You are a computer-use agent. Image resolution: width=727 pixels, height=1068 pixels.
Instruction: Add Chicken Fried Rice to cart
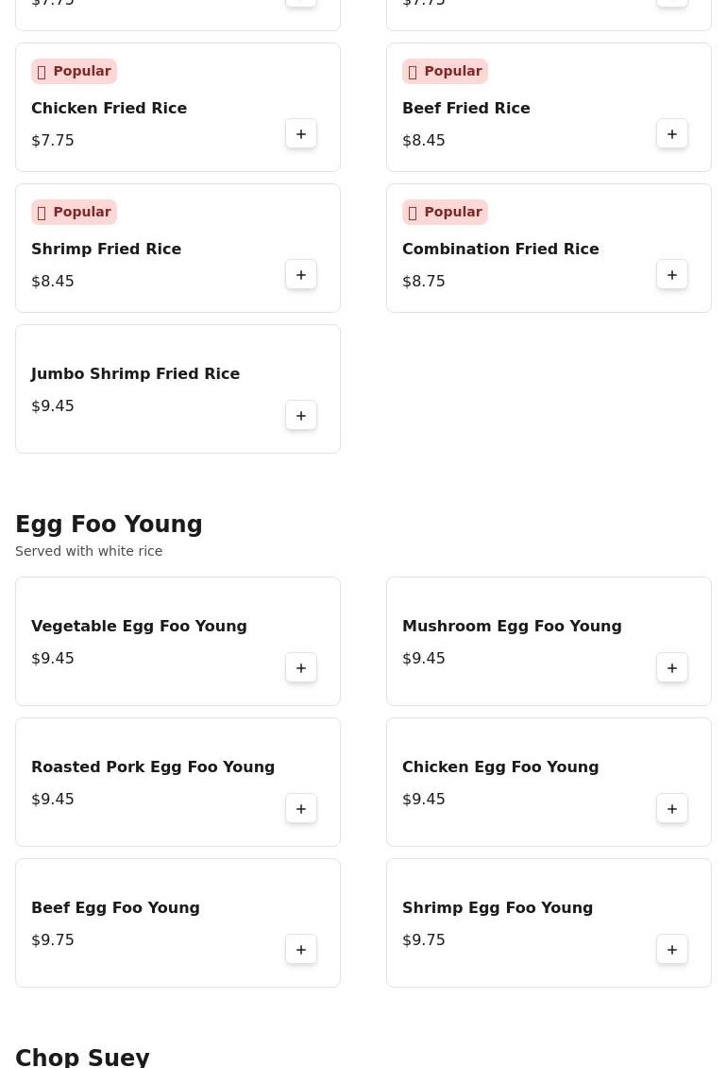[301, 134]
